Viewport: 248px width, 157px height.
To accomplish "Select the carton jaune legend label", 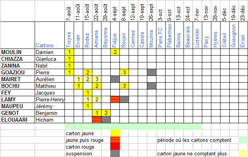I will click(80, 134).
